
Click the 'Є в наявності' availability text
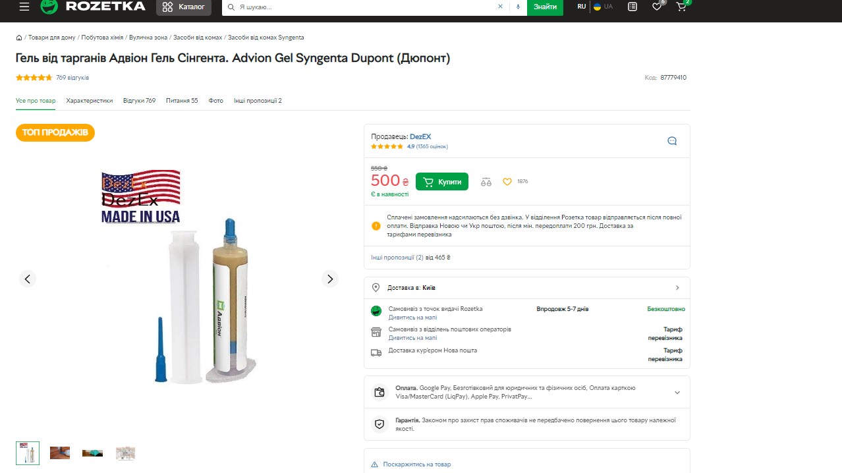[389, 194]
